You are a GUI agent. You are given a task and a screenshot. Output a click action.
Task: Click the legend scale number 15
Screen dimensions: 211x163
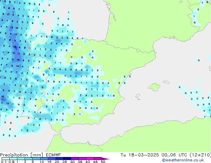click(x=49, y=162)
